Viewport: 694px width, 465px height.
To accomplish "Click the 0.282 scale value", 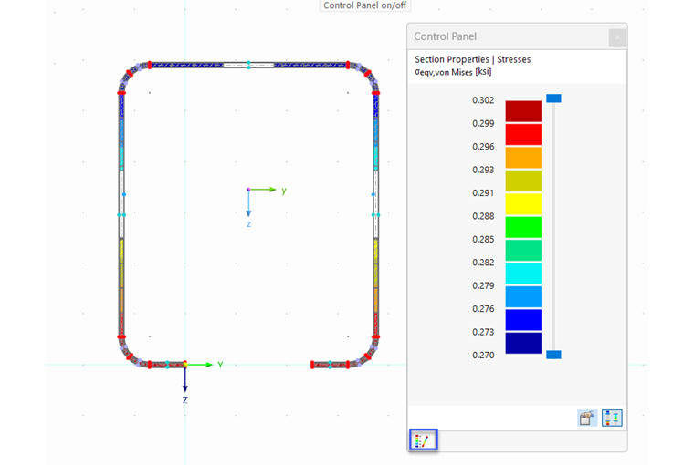I will pos(483,263).
